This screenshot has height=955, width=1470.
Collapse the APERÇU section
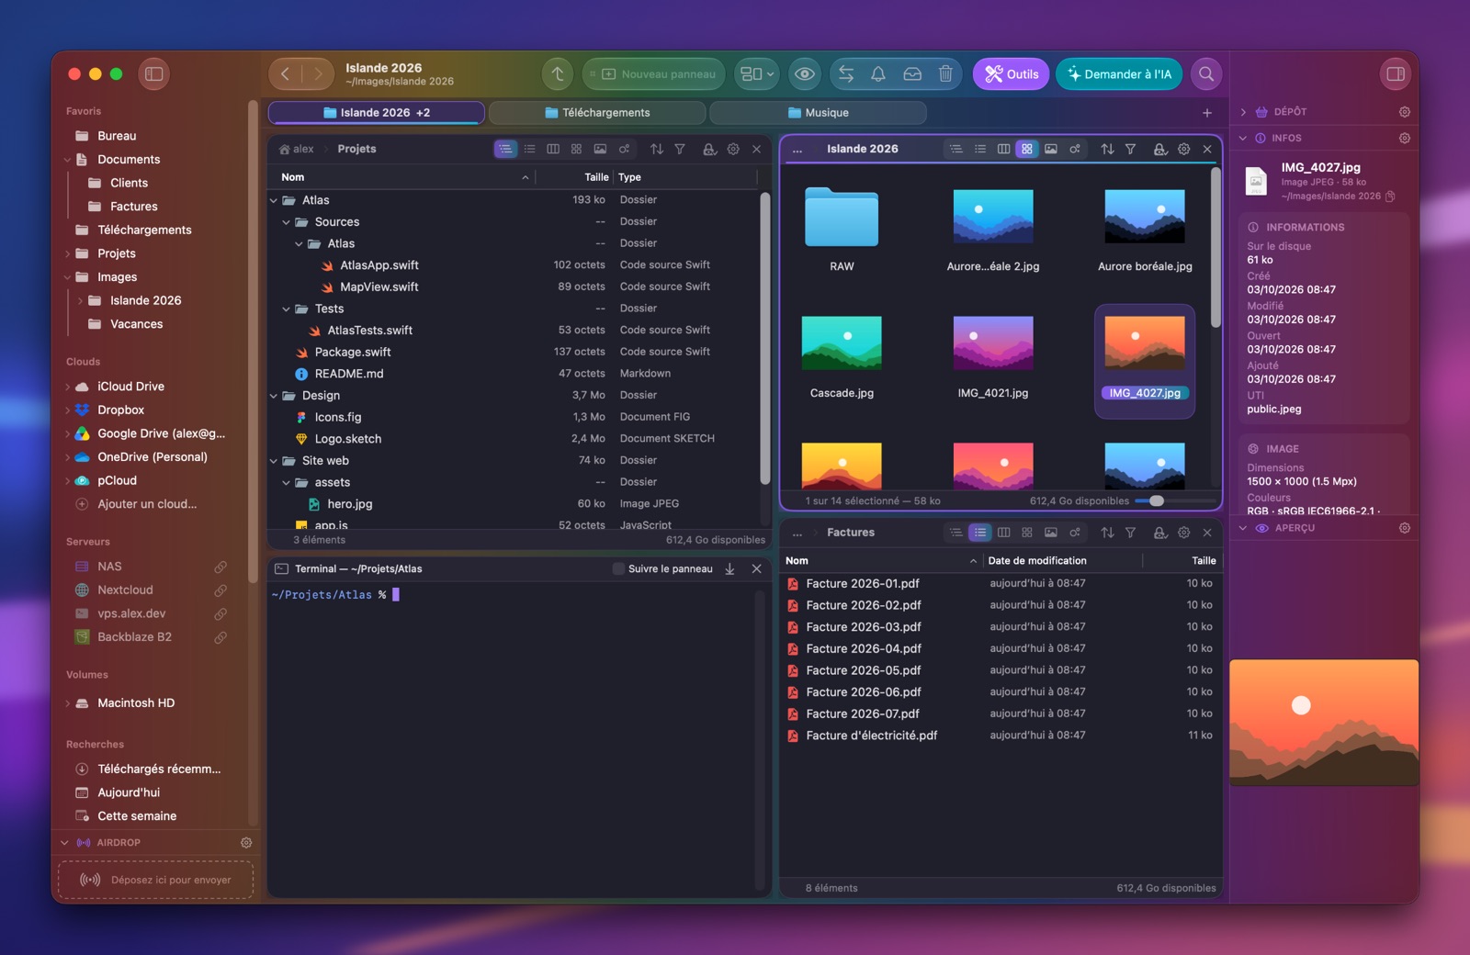(1243, 529)
